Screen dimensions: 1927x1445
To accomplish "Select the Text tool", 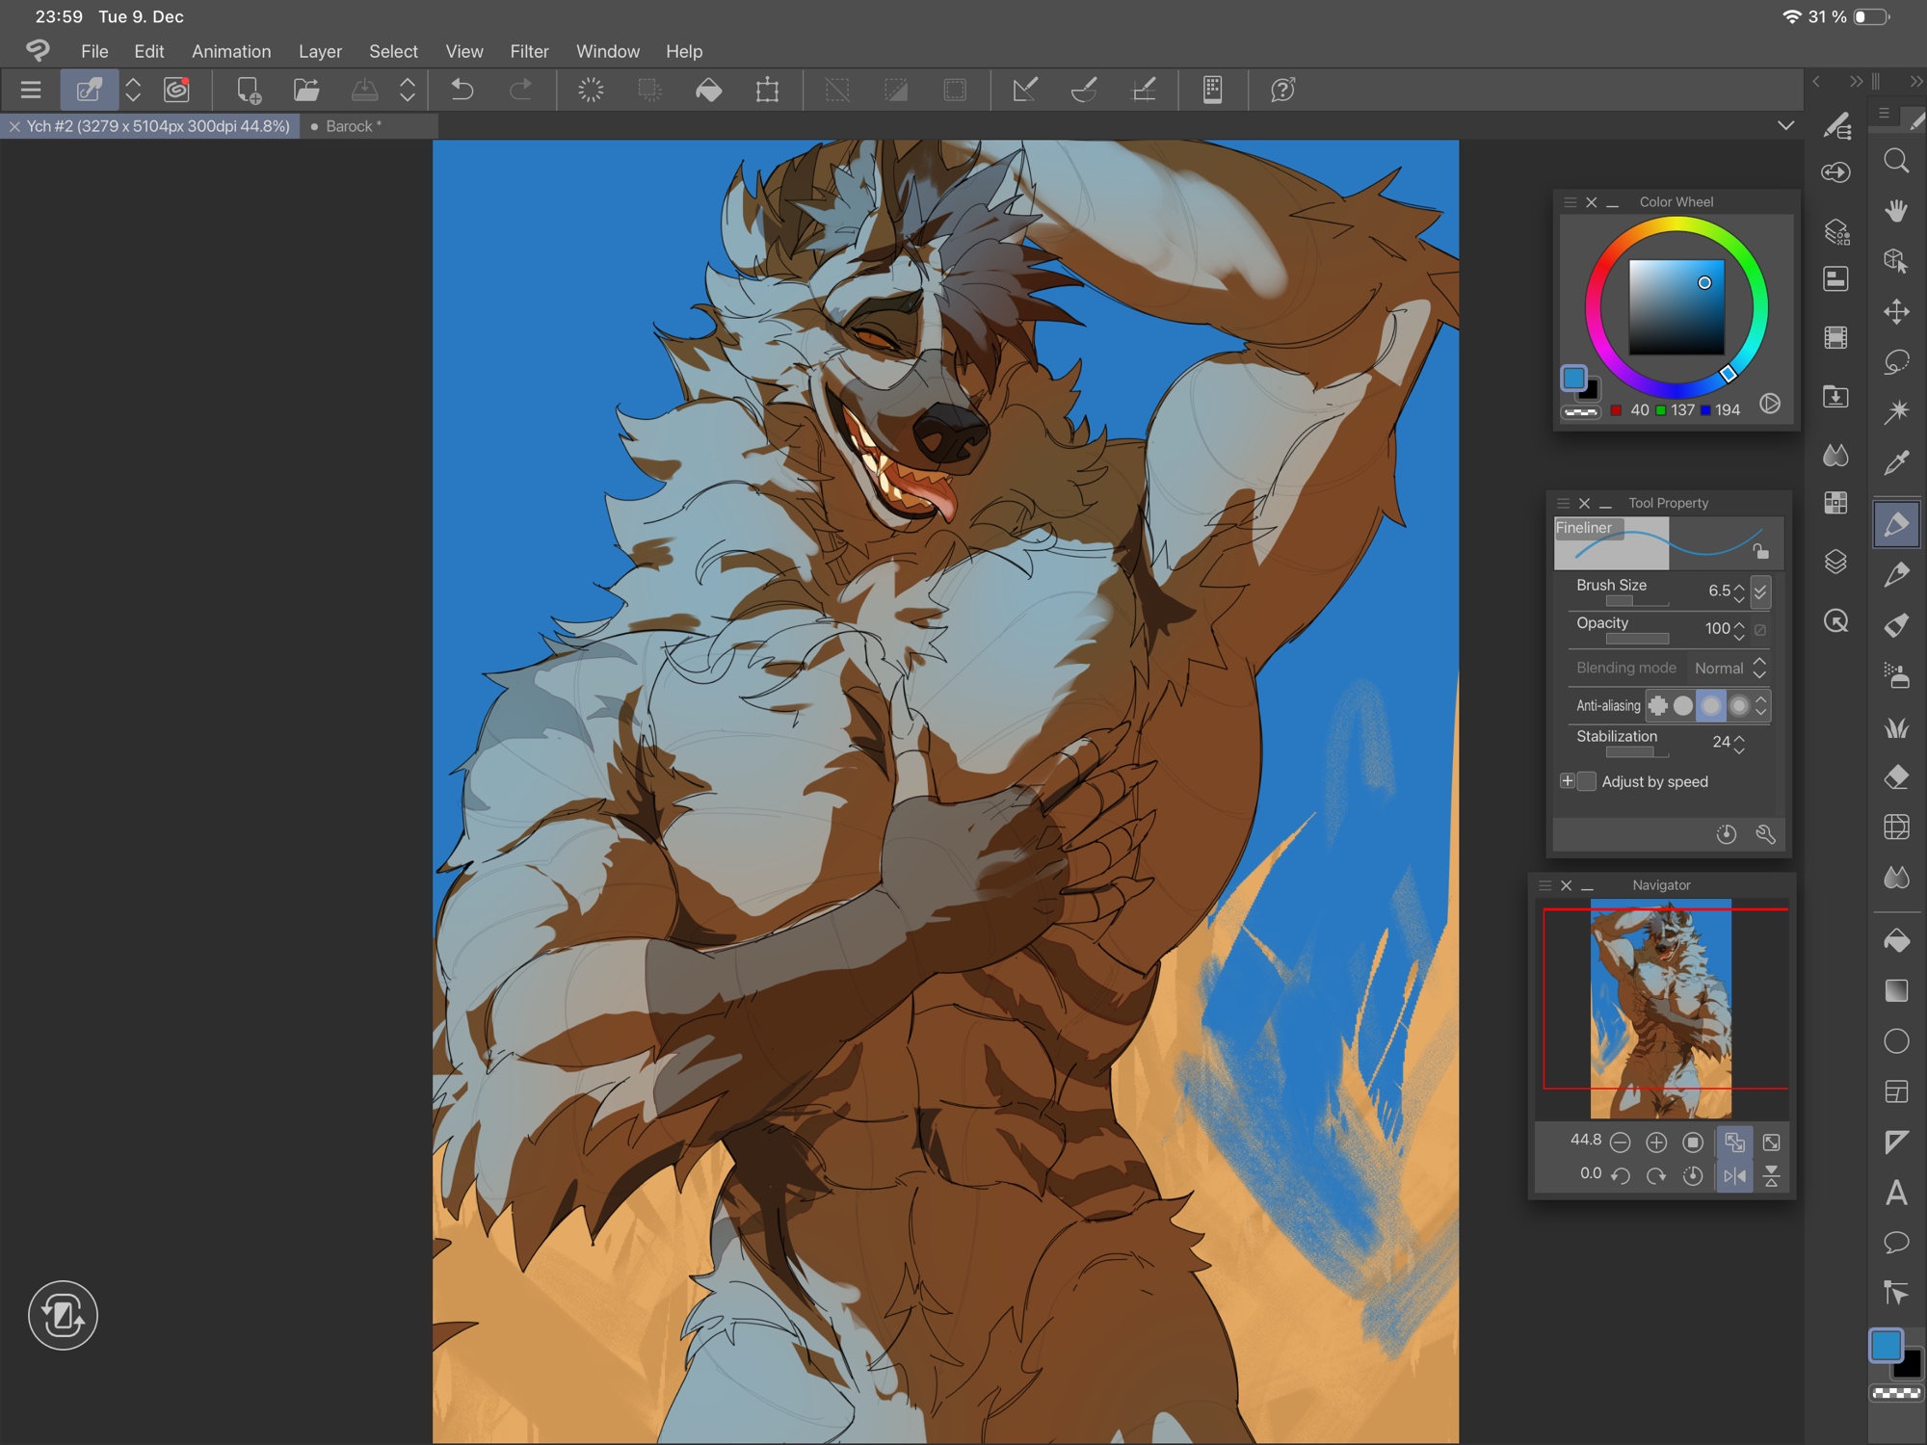I will pyautogui.click(x=1895, y=1193).
